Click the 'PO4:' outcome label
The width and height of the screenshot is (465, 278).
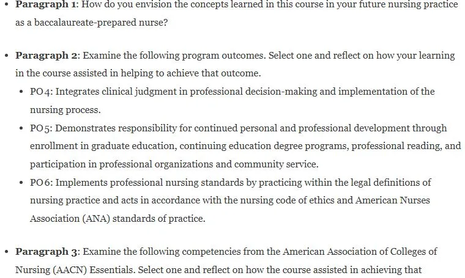pyautogui.click(x=41, y=92)
